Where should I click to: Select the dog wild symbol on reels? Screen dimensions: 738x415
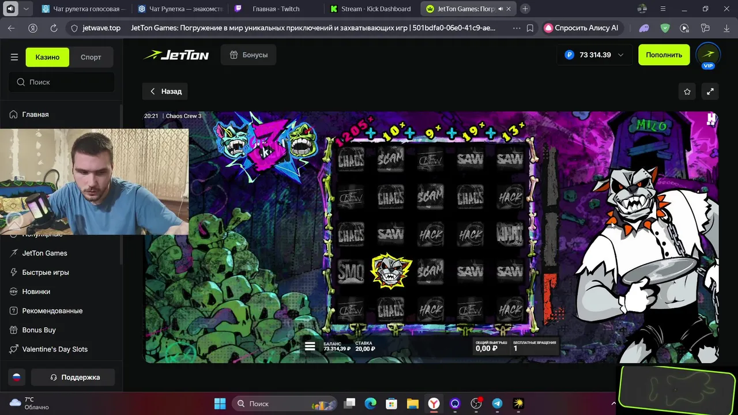[x=390, y=271]
